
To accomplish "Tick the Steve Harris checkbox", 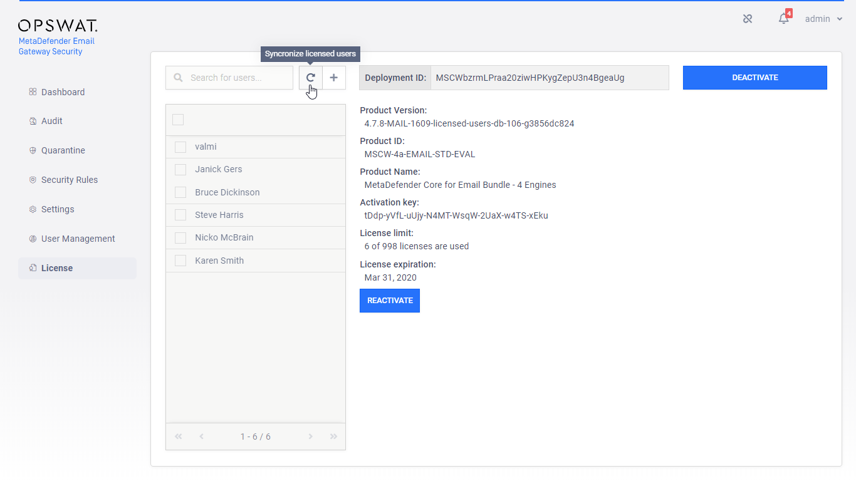I will point(180,215).
